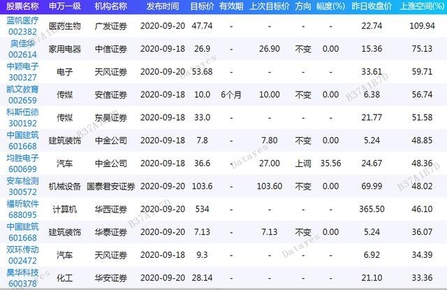Sort by the 申万一级 column header
The height and width of the screenshot is (290, 447).
click(x=64, y=6)
